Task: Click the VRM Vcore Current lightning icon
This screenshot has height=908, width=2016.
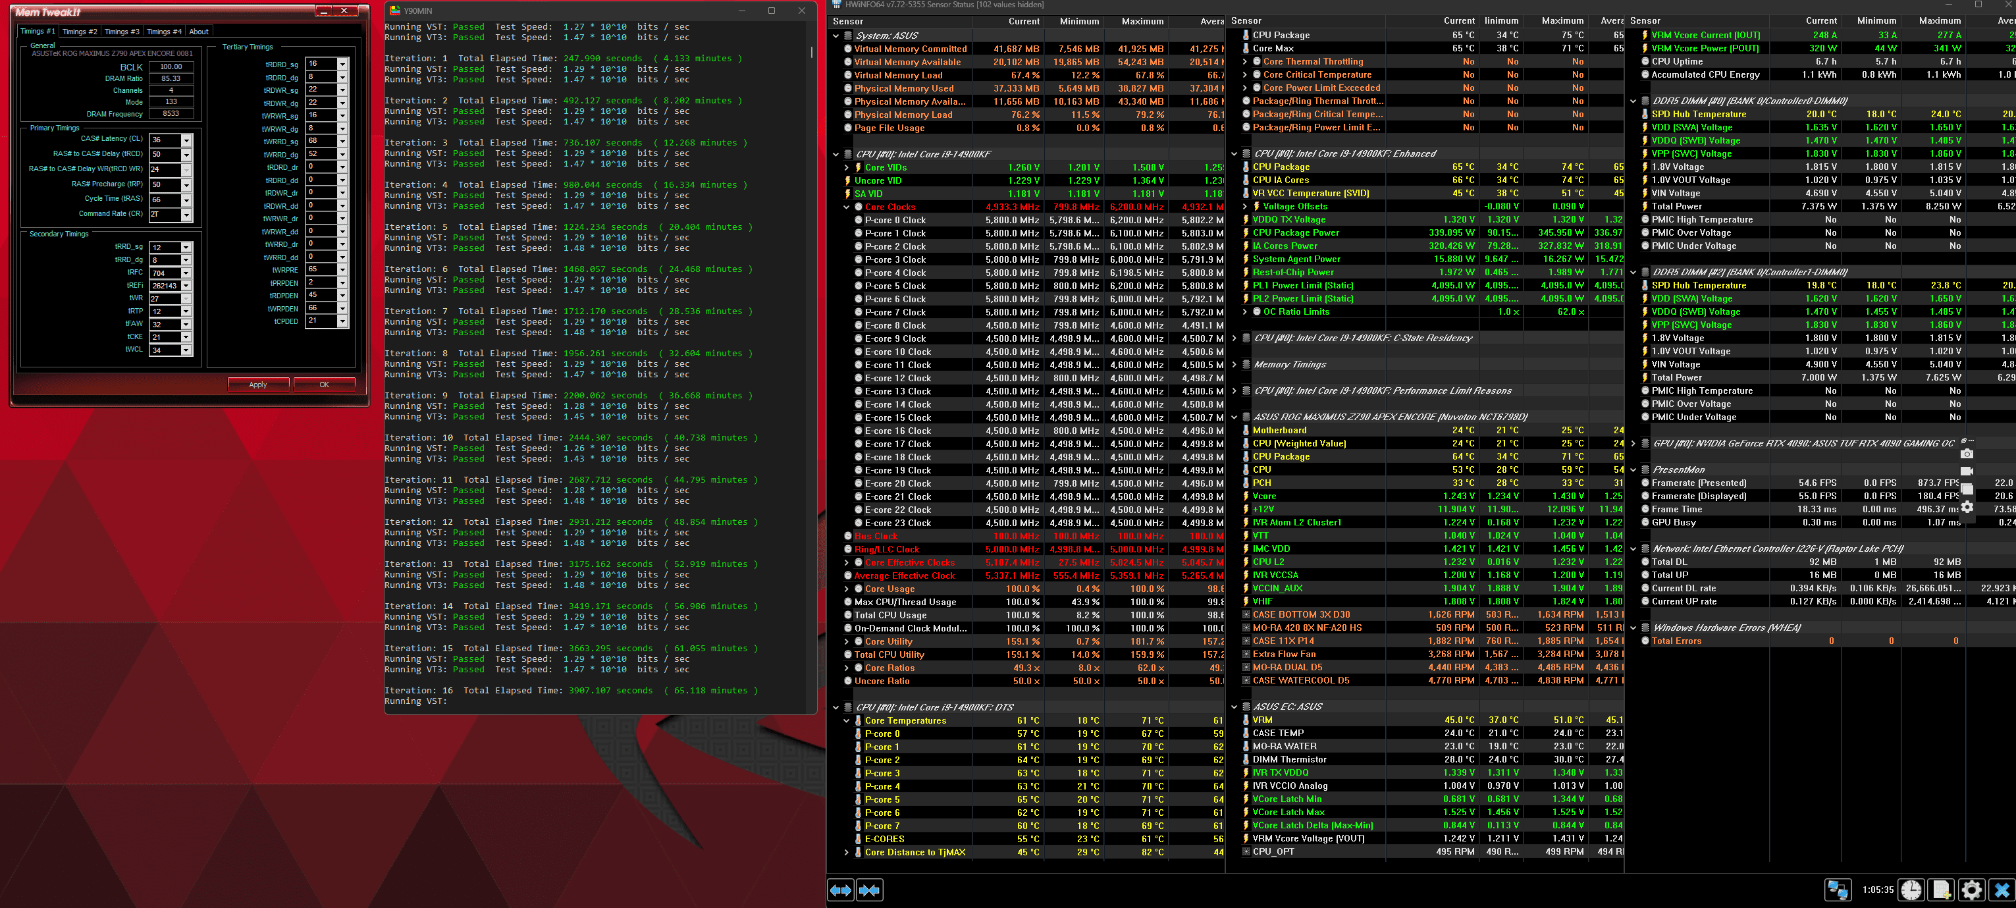Action: (x=1645, y=35)
